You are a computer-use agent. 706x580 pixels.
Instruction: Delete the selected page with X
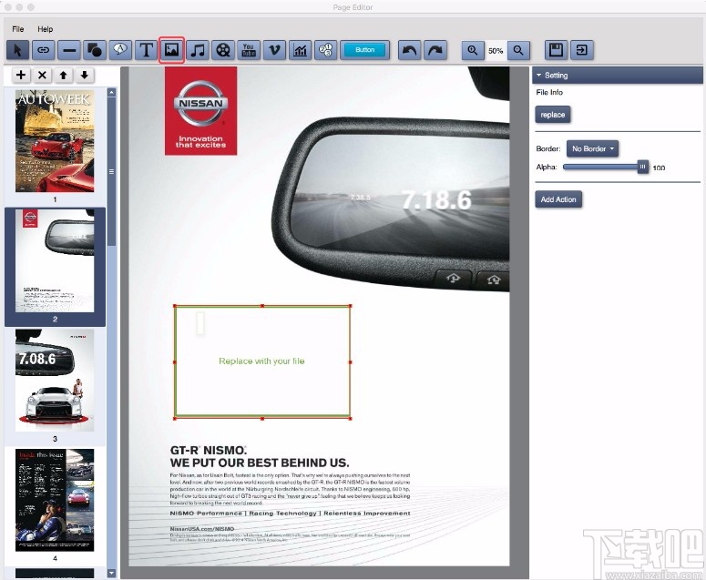(x=42, y=76)
